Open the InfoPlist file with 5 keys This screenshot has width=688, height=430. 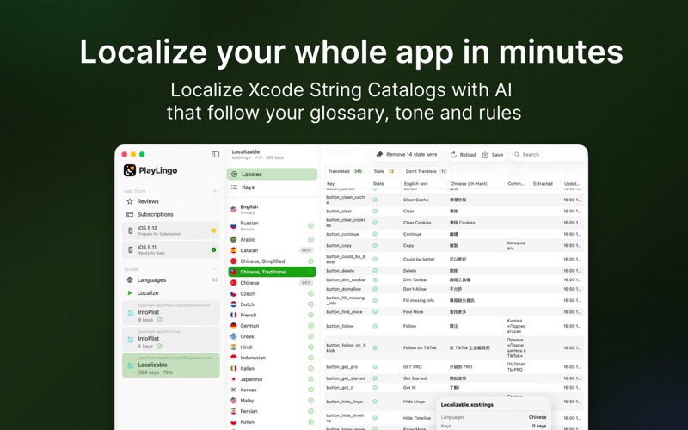click(x=170, y=339)
